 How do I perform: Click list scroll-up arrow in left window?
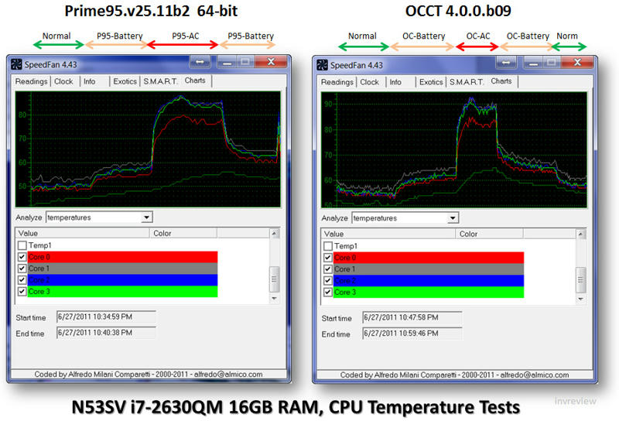point(275,234)
